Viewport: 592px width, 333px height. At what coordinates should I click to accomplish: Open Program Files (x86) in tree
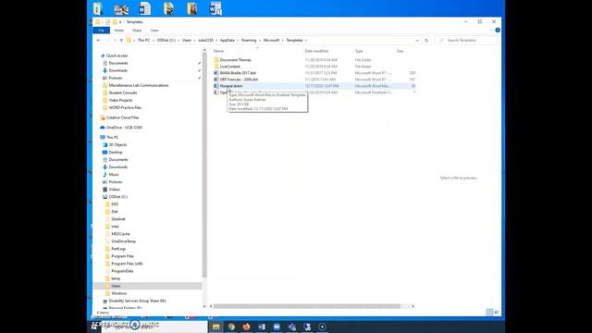point(127,264)
